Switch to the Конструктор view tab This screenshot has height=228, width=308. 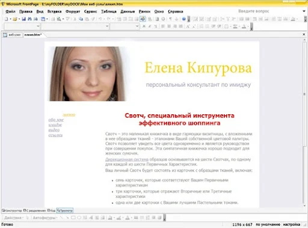[12, 211]
